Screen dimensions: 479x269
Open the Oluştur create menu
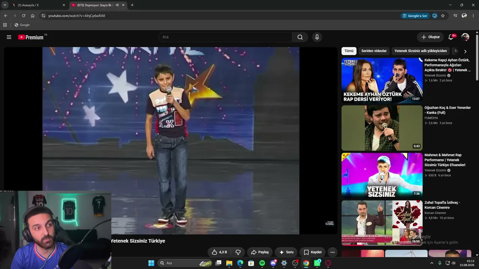click(x=430, y=37)
